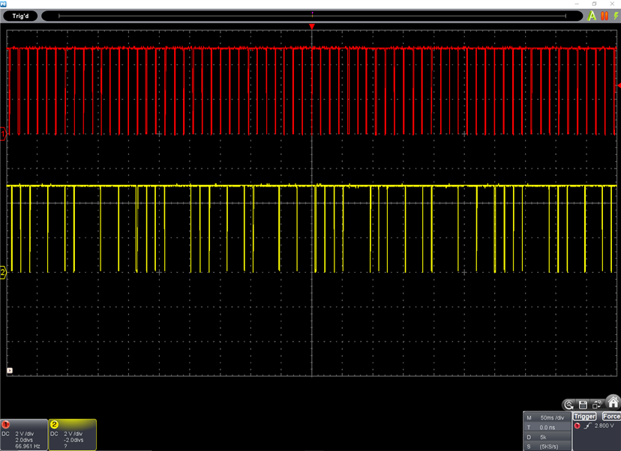Open channel 2 settings panel
The height and width of the screenshot is (451, 621).
pyautogui.click(x=73, y=438)
